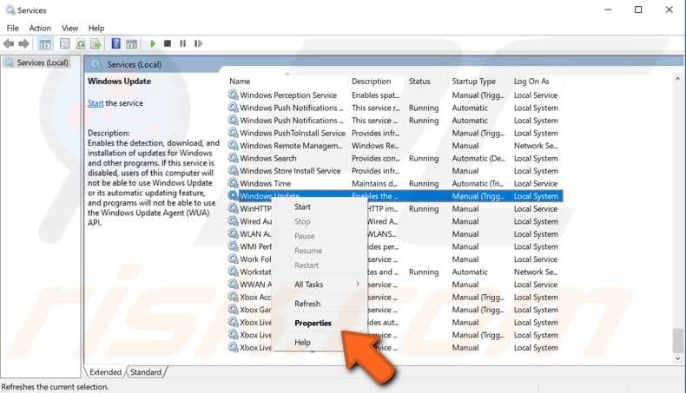This screenshot has width=686, height=393.
Task: Click the WWAN A service name
Action: pos(255,285)
